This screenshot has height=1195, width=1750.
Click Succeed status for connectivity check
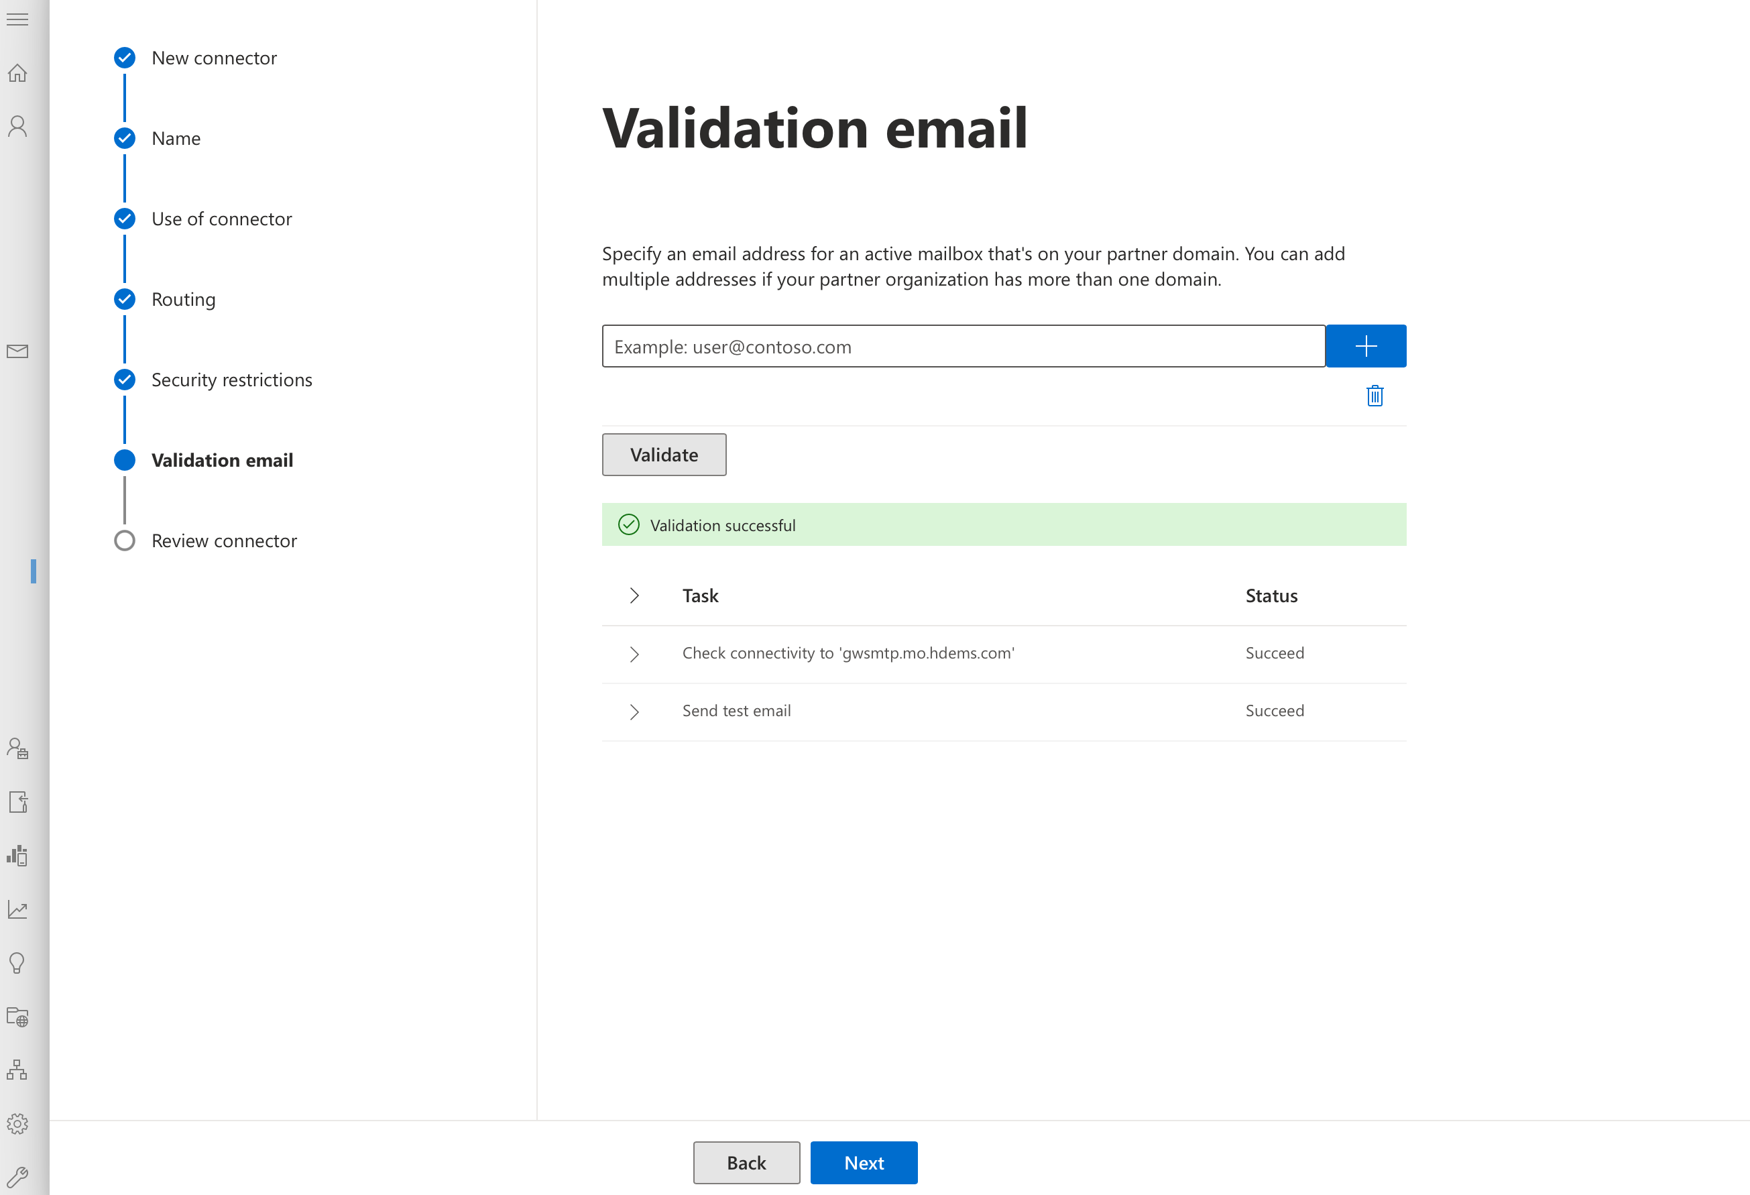point(1274,653)
